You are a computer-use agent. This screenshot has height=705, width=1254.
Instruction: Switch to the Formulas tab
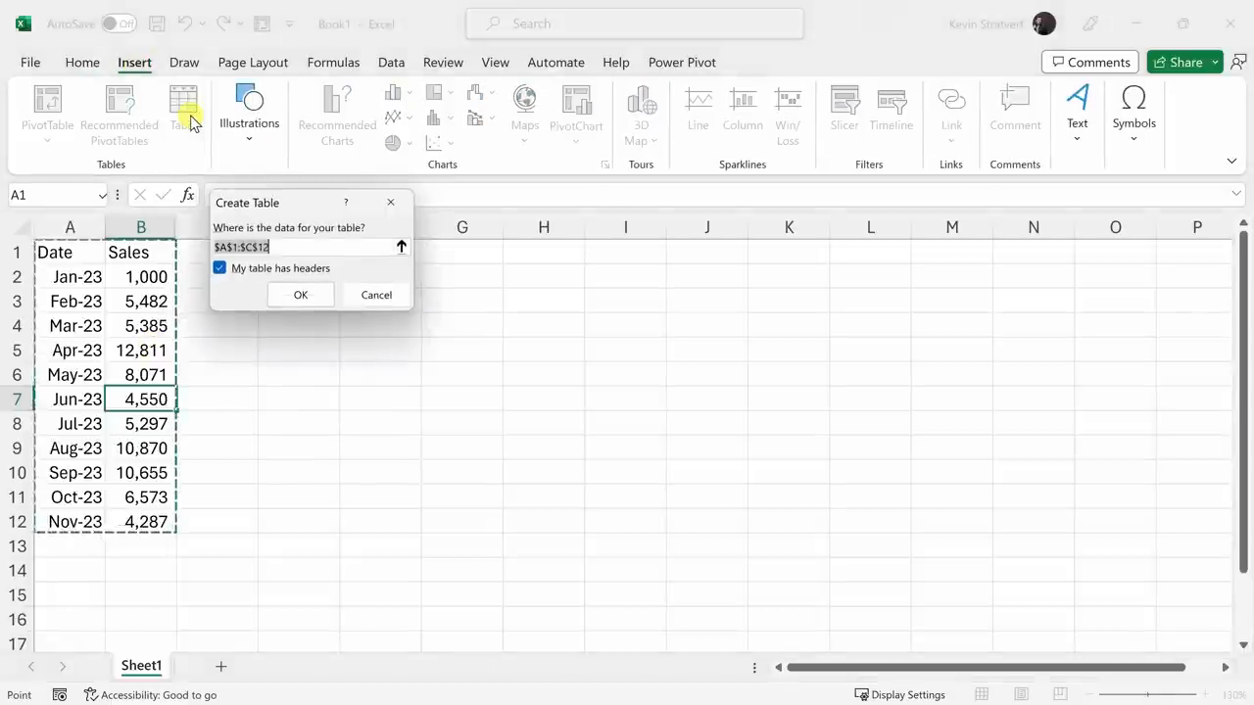(333, 62)
